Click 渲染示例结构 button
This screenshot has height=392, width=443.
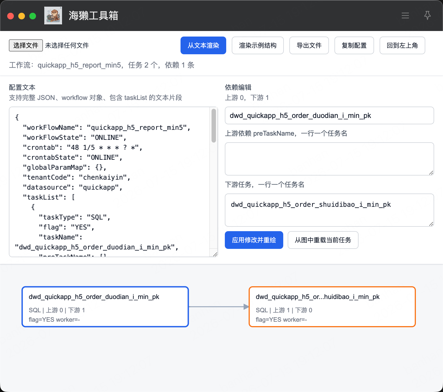(257, 45)
